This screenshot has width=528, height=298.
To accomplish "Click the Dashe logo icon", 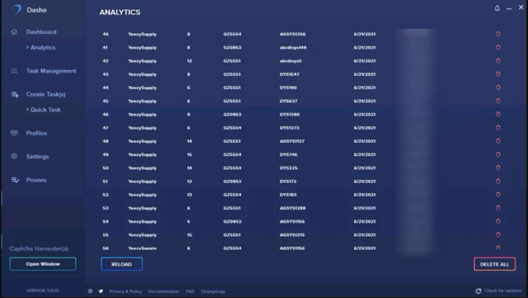I will coord(16,10).
